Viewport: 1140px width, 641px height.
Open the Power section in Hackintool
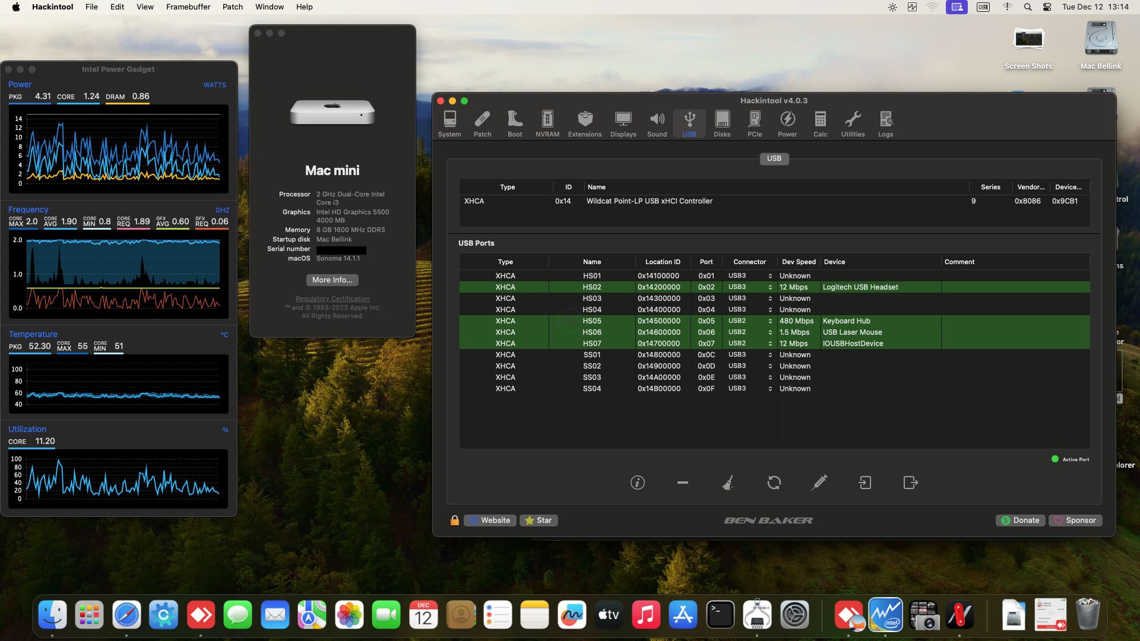[x=787, y=124]
